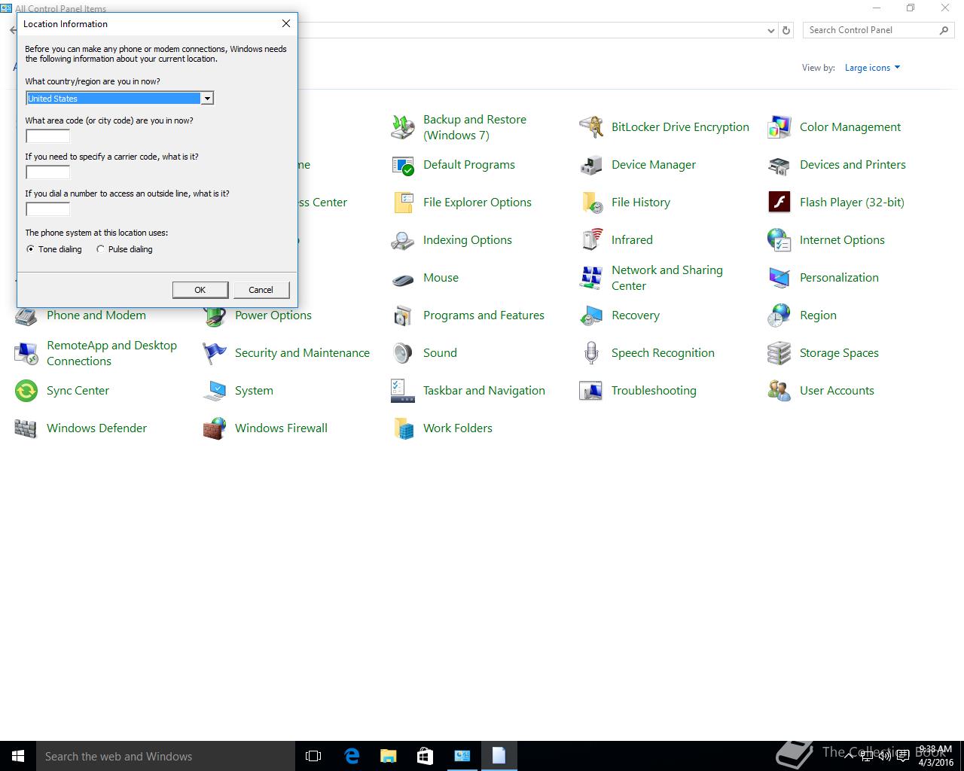Open the Region clock-globe icon
This screenshot has height=771, width=964.
(x=779, y=315)
